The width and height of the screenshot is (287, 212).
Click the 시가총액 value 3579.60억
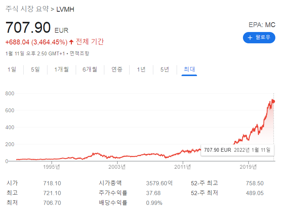click(159, 183)
